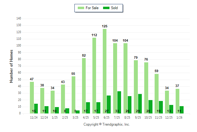The image size is (197, 132).
Task: Click the 5/25 For Sale bar showing 112
Action: tap(94, 75)
